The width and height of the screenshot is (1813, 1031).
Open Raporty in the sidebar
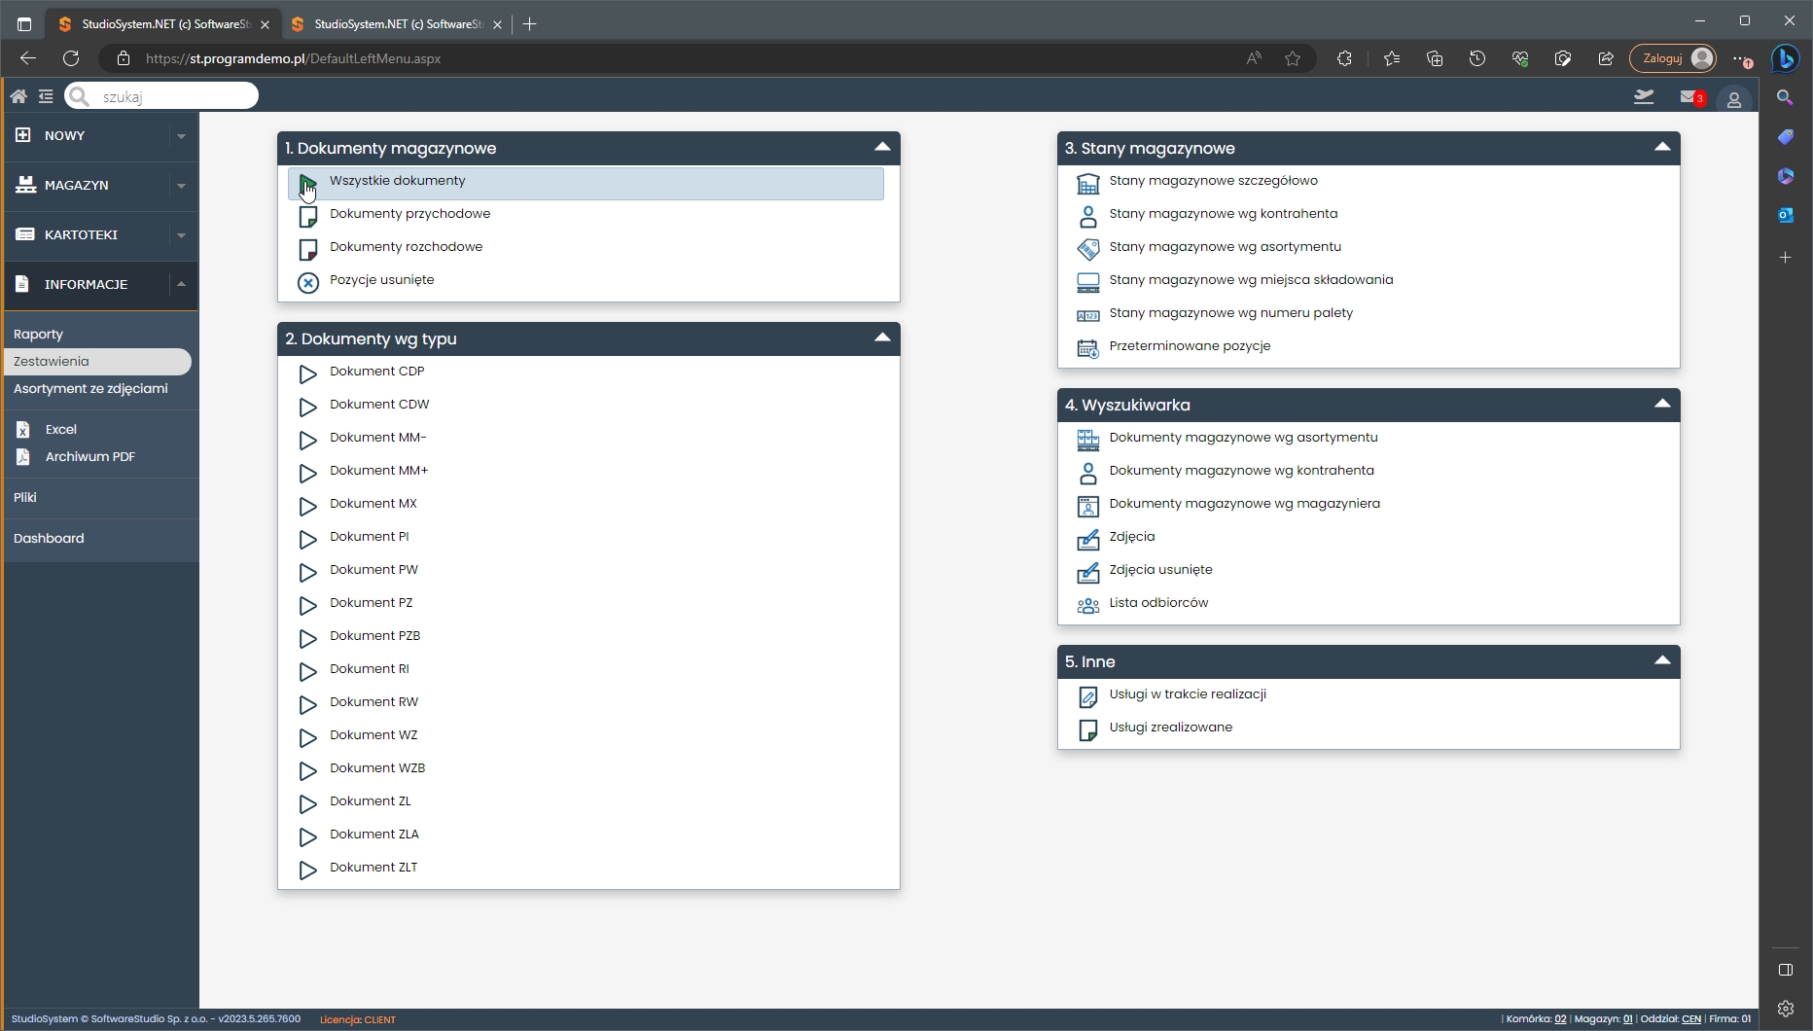click(x=39, y=335)
